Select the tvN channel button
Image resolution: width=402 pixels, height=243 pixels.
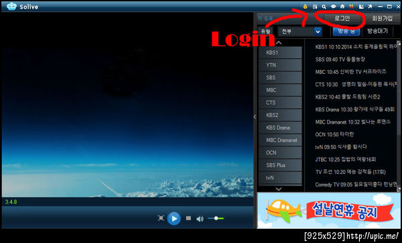[x=280, y=178]
